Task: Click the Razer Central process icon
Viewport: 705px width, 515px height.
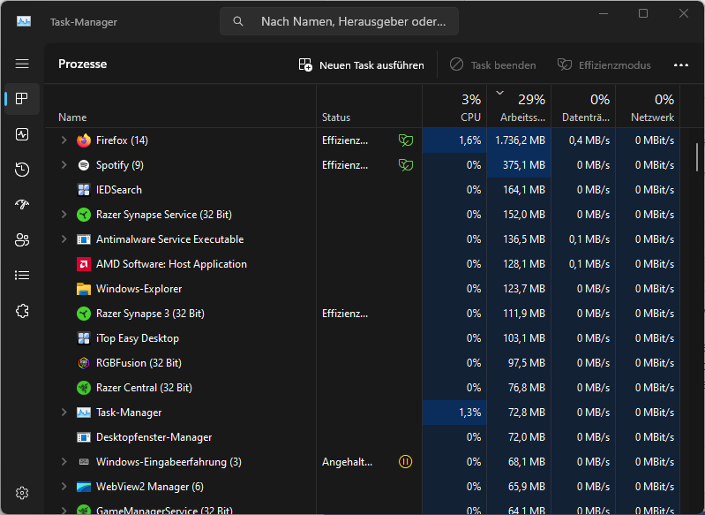Action: click(x=84, y=388)
